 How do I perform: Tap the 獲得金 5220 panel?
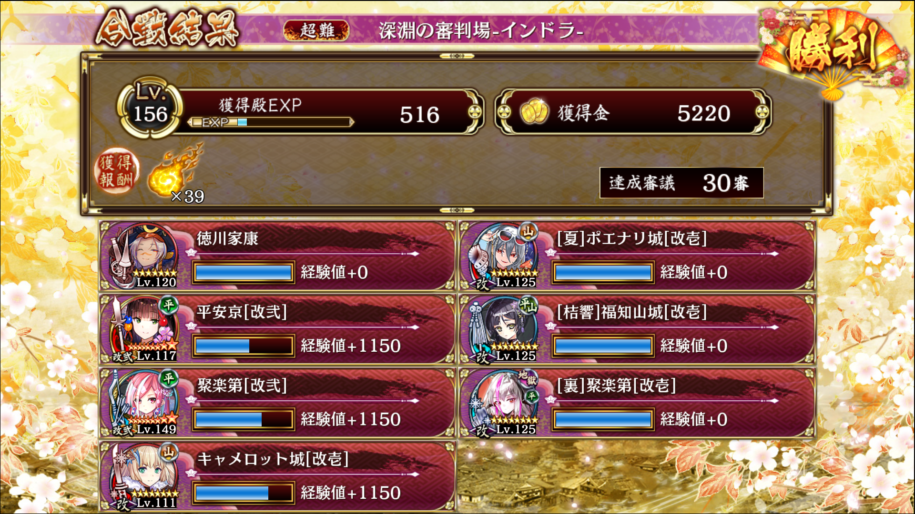coord(633,112)
